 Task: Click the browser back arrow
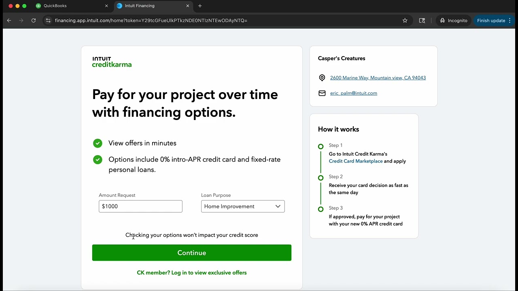pos(9,21)
